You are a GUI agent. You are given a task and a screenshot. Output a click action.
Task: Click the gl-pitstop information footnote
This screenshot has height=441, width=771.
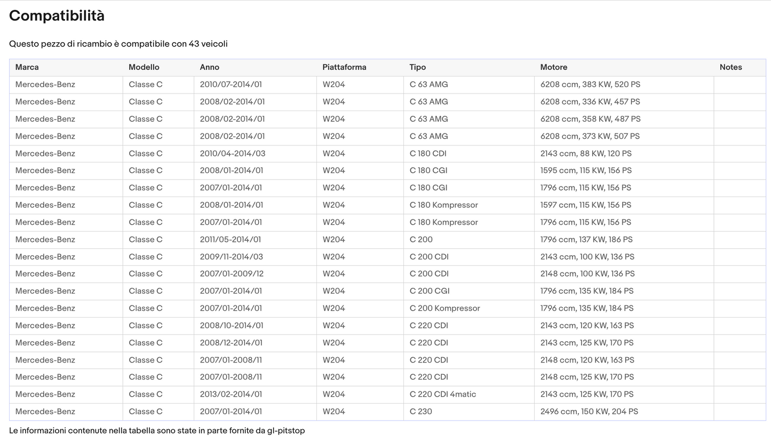pos(157,430)
